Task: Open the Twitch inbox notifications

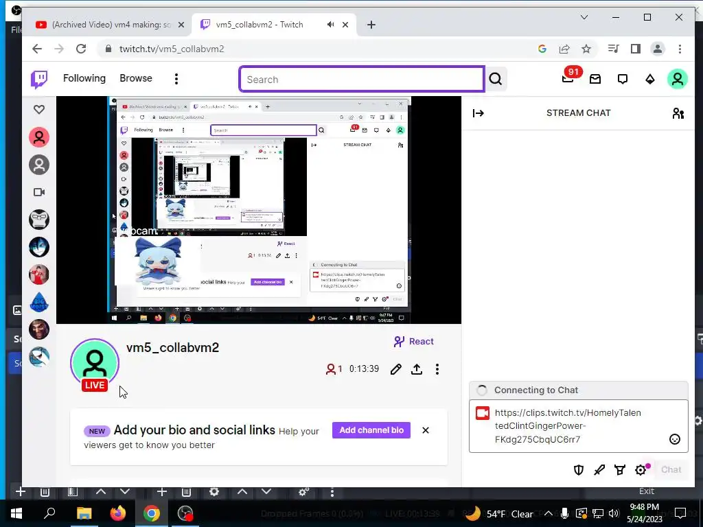Action: click(x=595, y=80)
